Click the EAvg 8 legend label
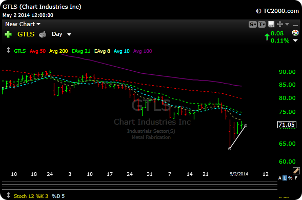 102,51
